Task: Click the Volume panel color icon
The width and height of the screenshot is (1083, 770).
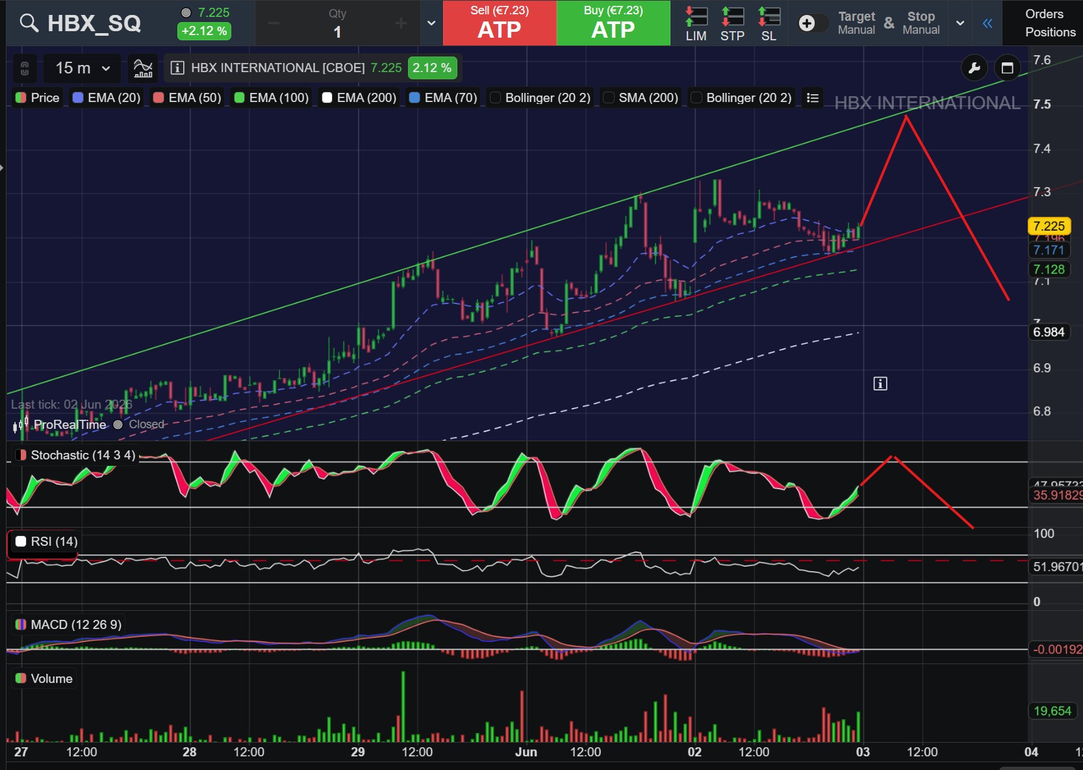Action: (x=21, y=678)
